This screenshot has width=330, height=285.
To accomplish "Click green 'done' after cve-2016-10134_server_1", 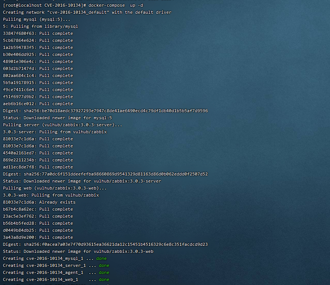I will pos(104,265).
